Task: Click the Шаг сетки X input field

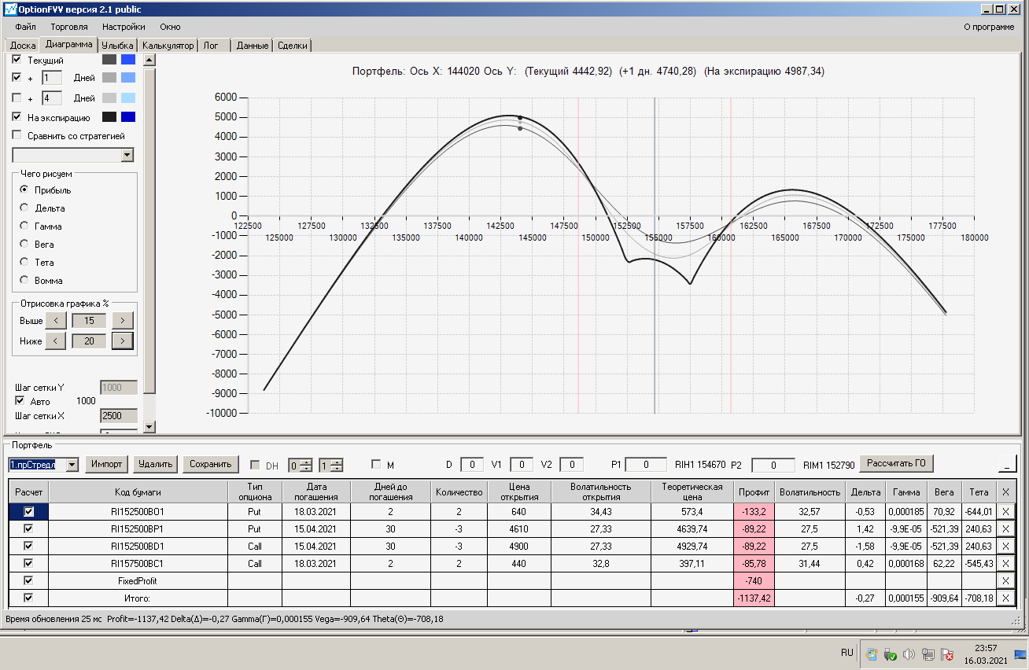Action: (x=119, y=416)
